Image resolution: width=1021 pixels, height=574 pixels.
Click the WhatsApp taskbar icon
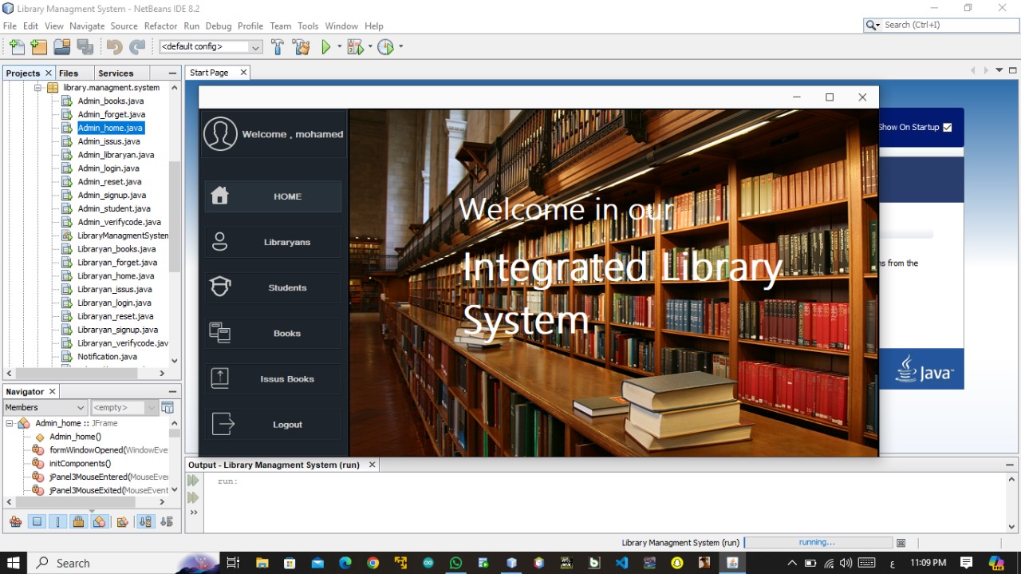coord(455,563)
